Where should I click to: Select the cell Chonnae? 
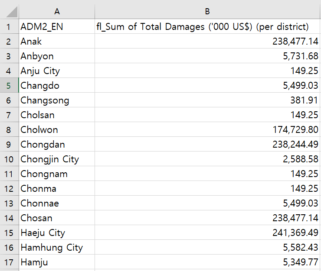57,203
